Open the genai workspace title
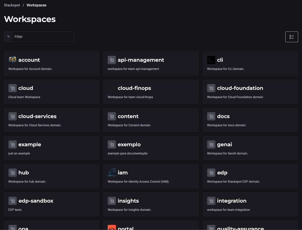 click(224, 144)
